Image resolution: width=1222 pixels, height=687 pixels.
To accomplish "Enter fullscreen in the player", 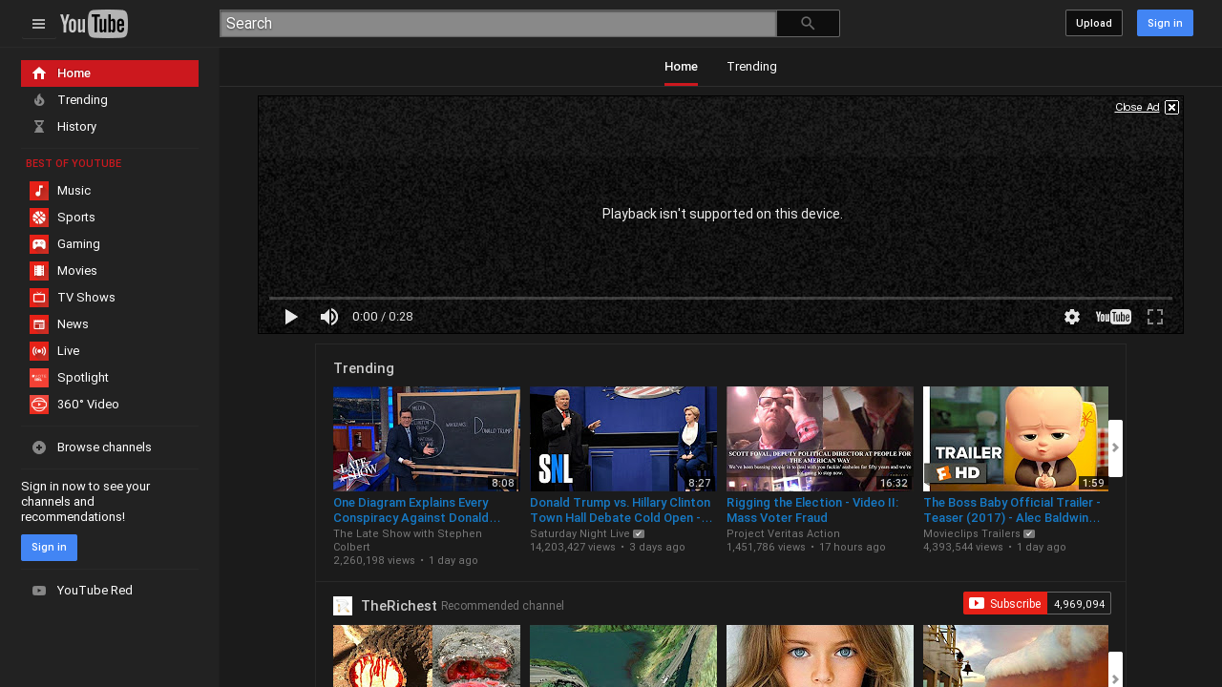I will (1155, 317).
